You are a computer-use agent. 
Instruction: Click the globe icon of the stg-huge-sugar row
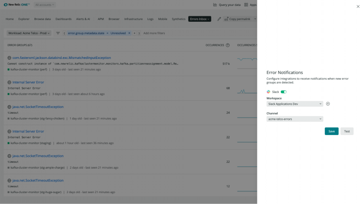[x=9, y=180]
